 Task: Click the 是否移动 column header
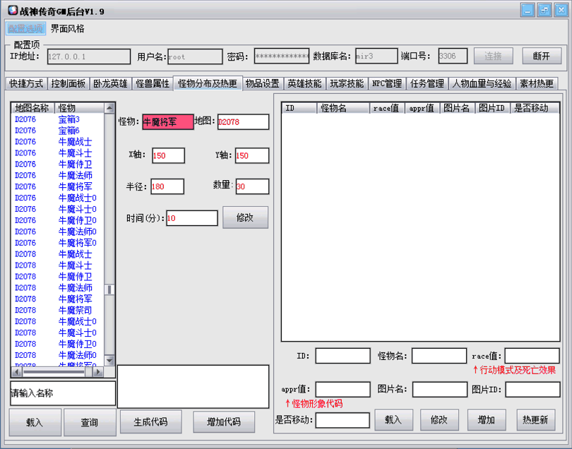tap(535, 108)
